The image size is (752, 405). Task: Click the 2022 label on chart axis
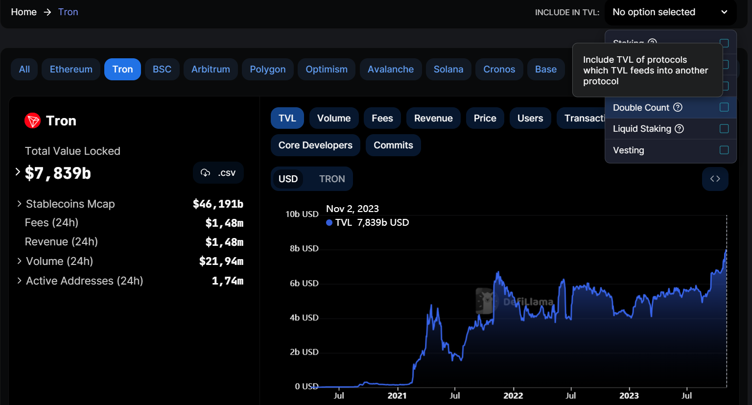(513, 396)
